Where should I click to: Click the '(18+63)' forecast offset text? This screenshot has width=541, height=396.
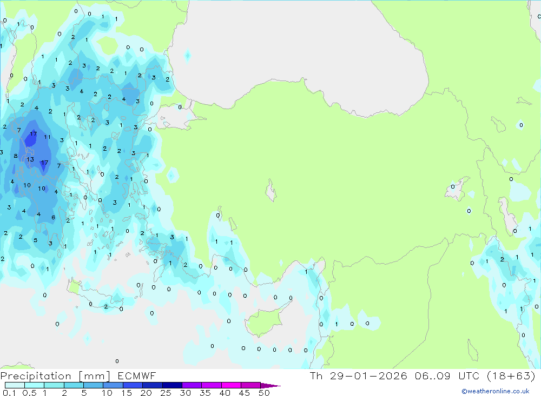511,375
